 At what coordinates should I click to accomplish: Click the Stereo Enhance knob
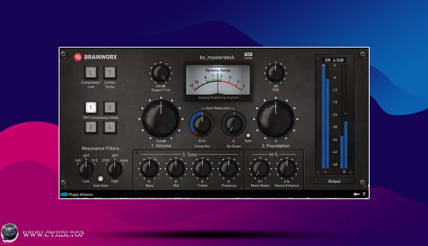click(x=287, y=168)
